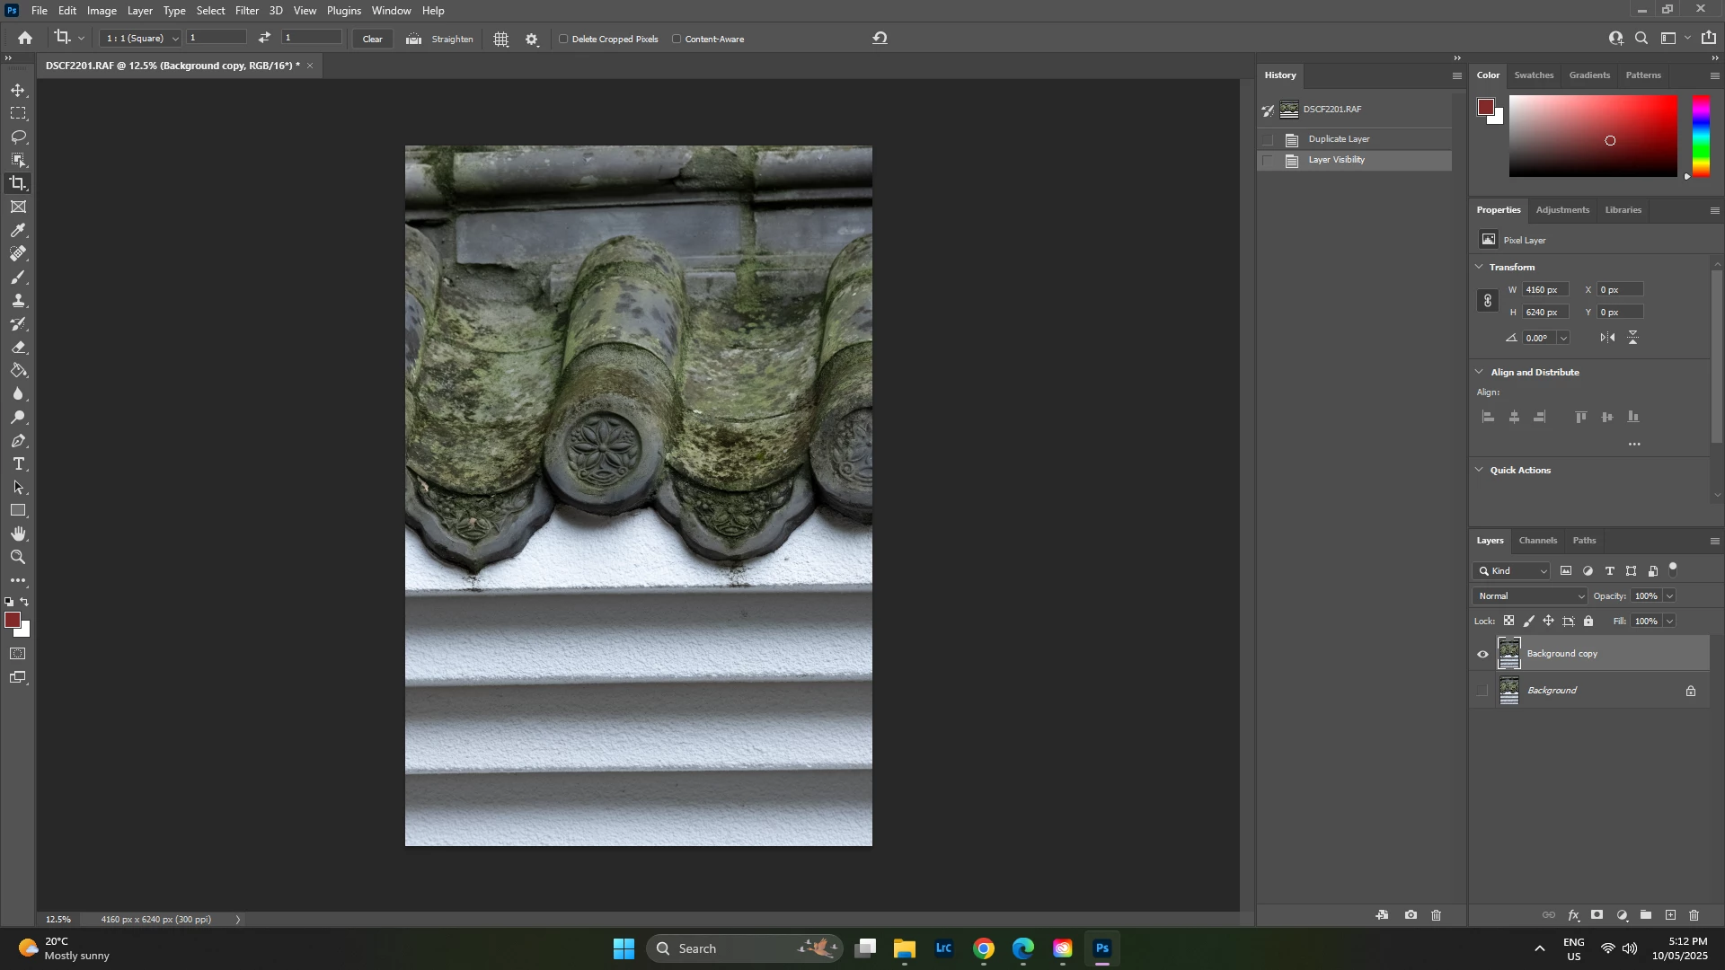The image size is (1725, 970).
Task: Enable Delete Cropped Pixels checkbox
Action: coord(564,40)
